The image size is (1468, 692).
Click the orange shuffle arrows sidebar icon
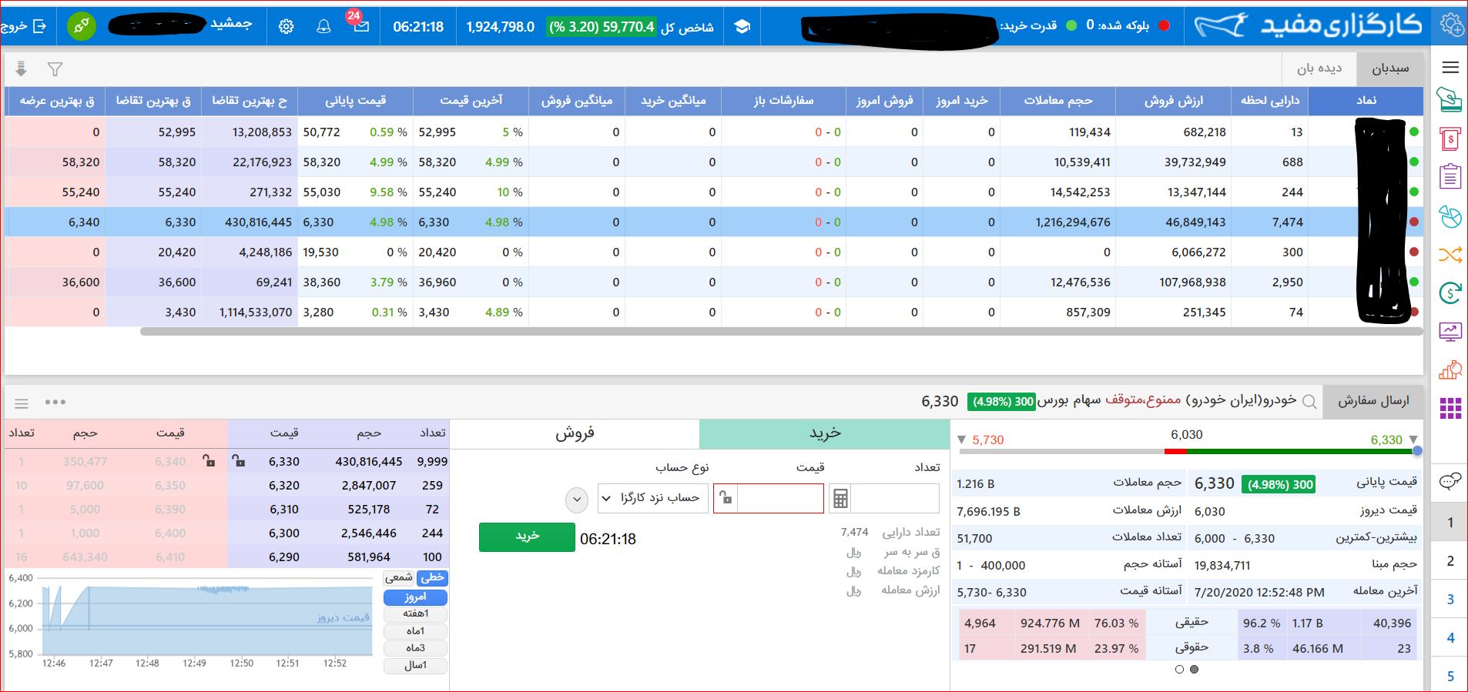[x=1450, y=254]
